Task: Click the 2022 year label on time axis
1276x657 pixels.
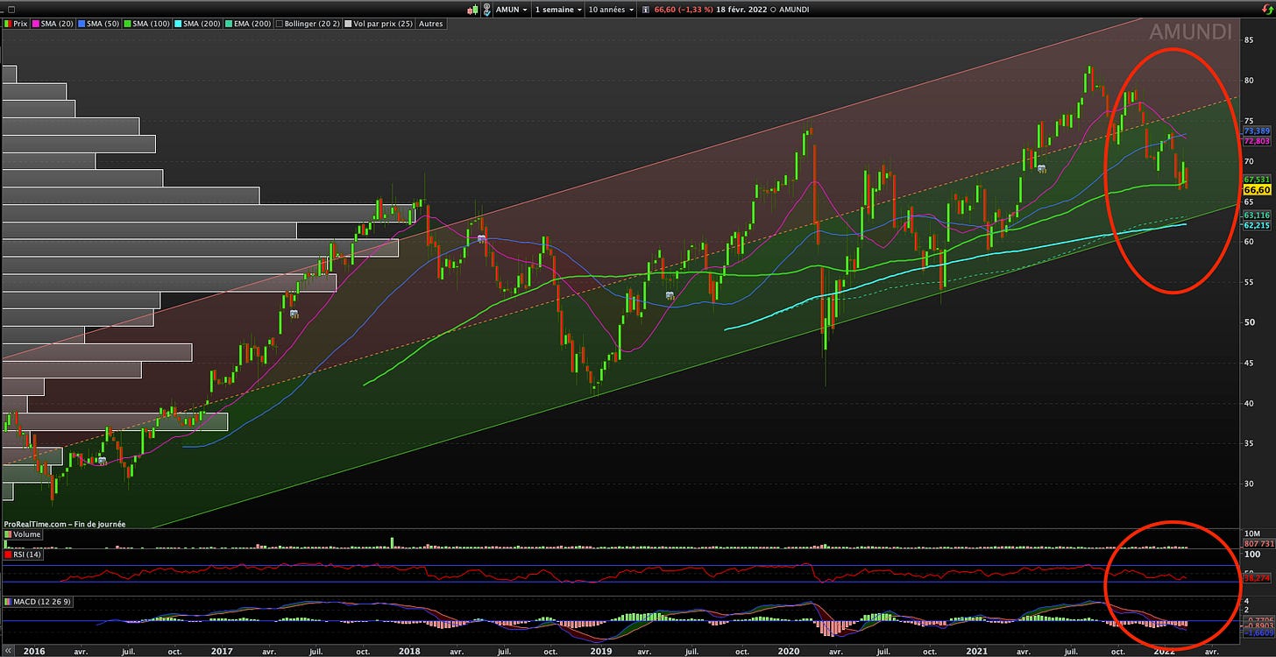Action: tap(1164, 652)
